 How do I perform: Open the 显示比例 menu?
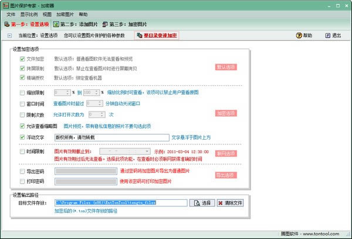point(29,15)
